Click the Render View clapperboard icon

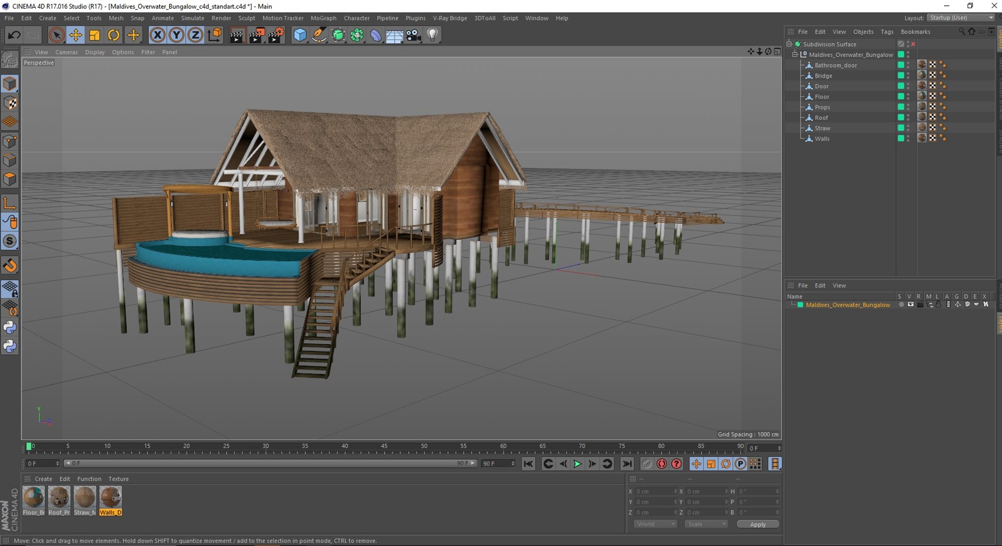[x=237, y=35]
